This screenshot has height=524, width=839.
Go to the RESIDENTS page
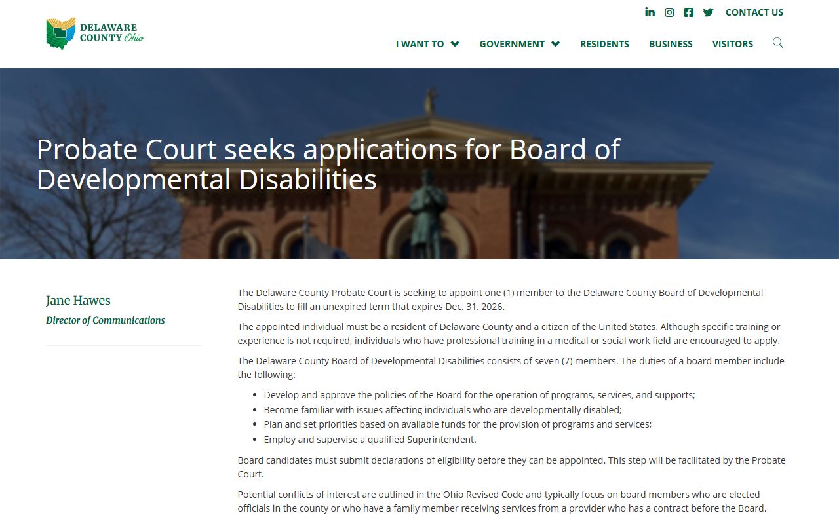point(604,44)
